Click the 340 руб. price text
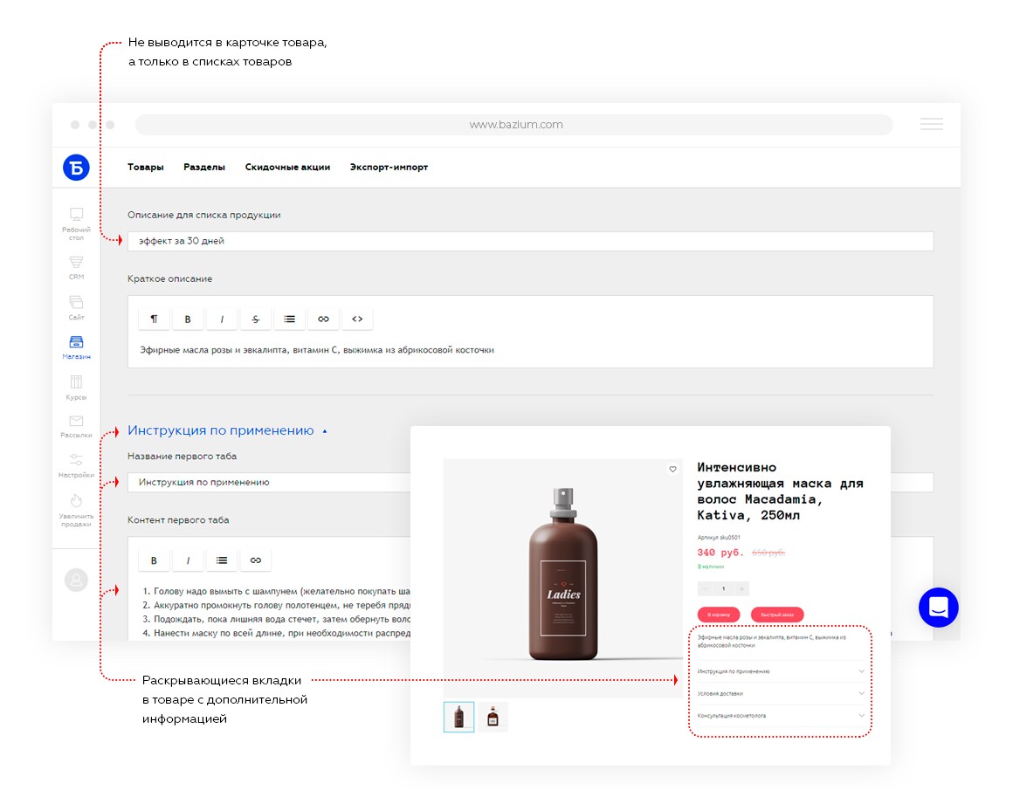Viewport: 1013px width, 804px height. [720, 553]
